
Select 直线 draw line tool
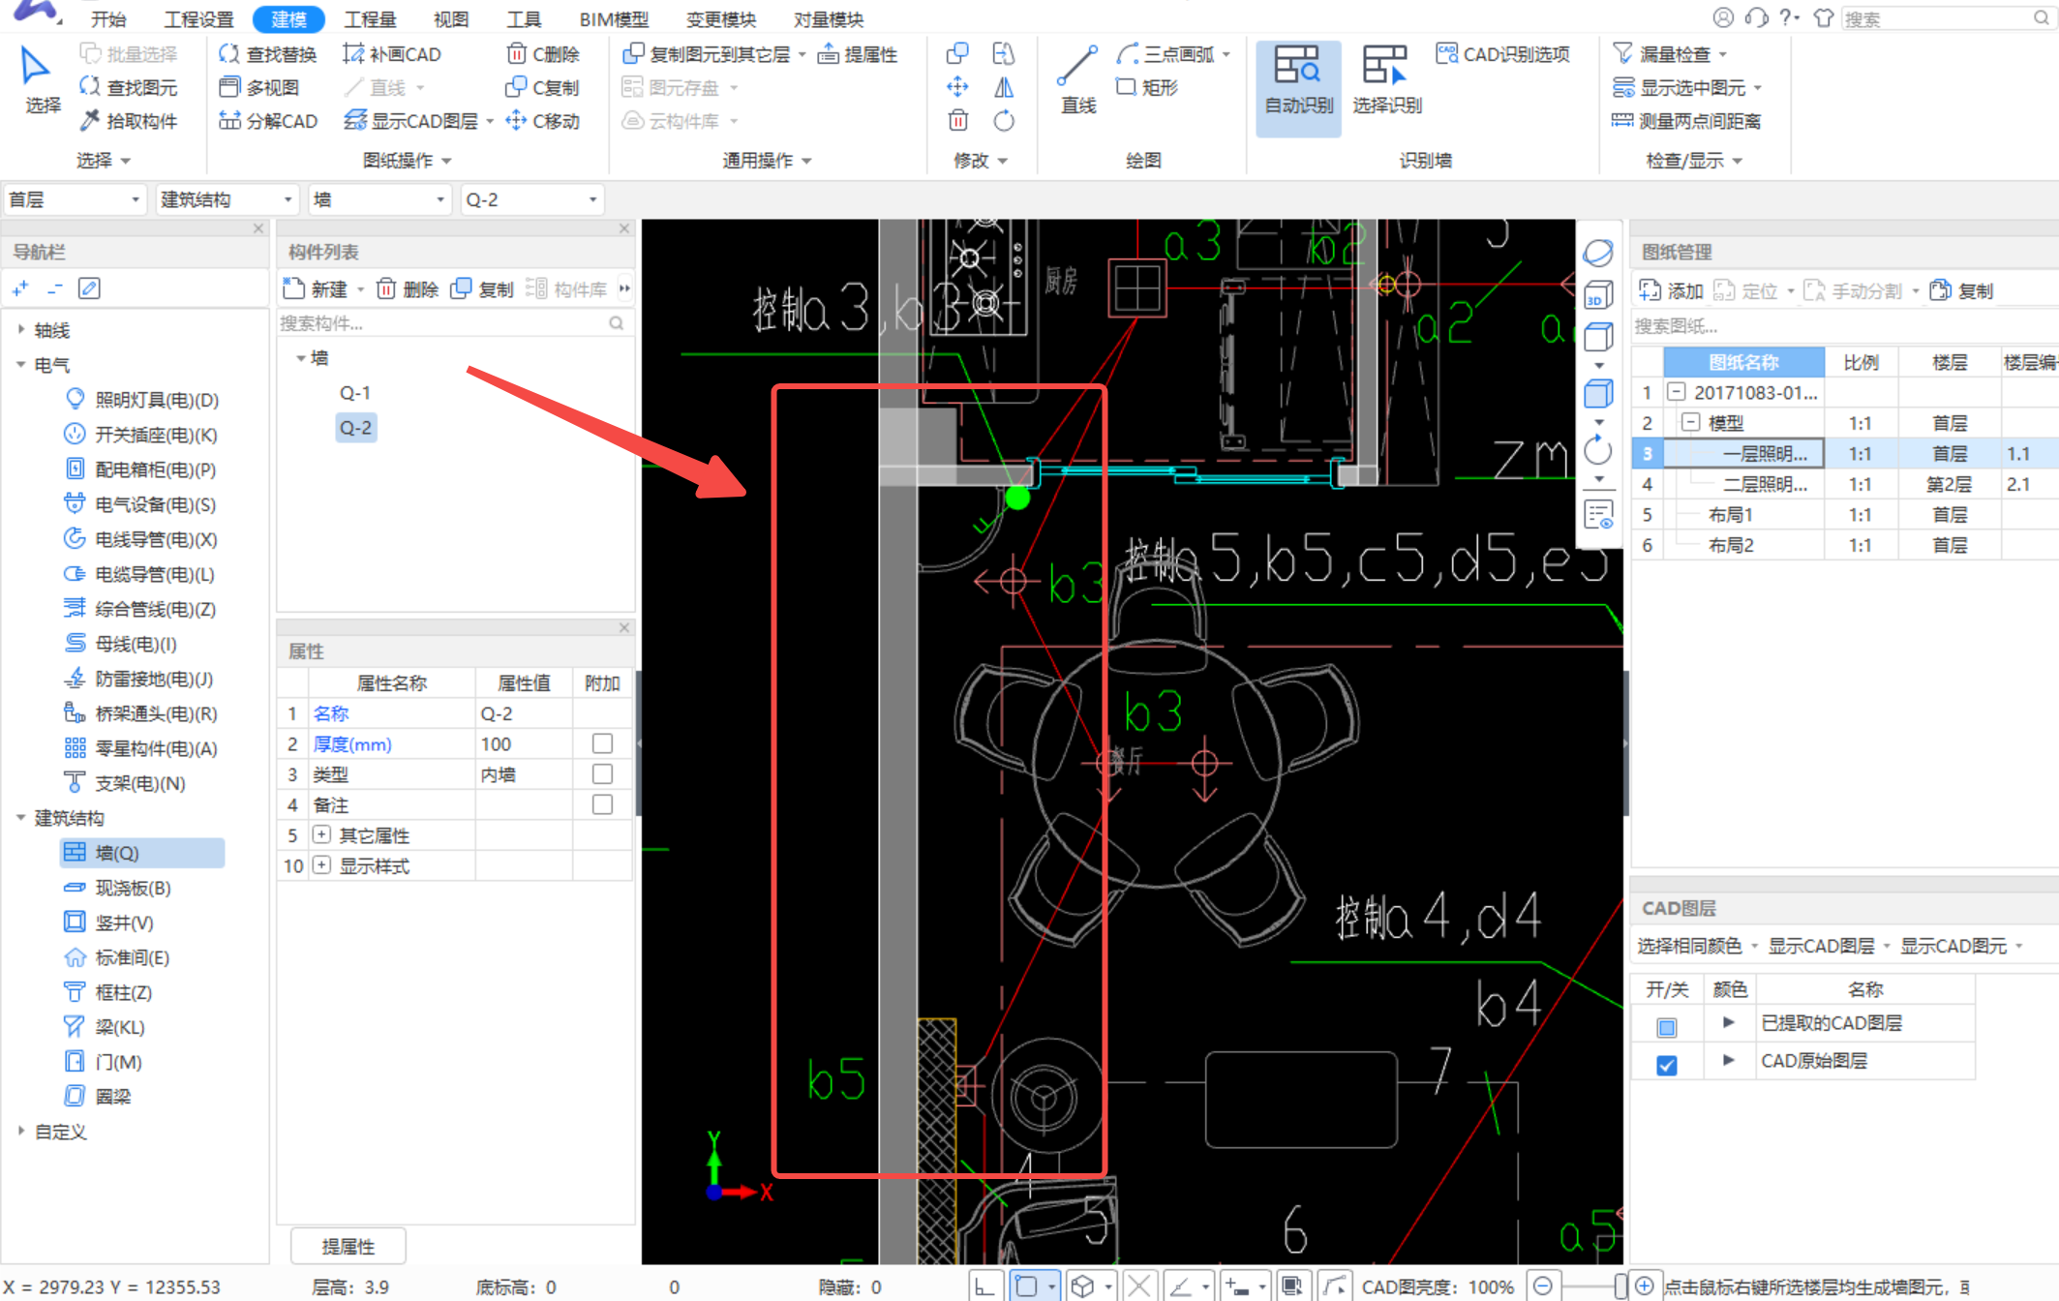pyautogui.click(x=1077, y=79)
